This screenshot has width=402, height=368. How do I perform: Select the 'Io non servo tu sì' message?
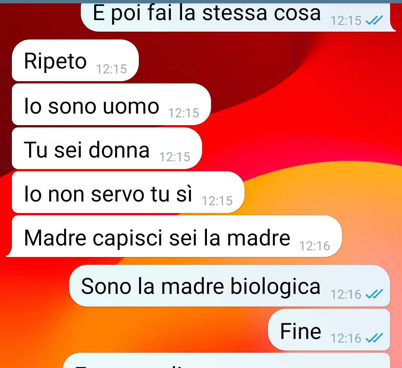(128, 192)
